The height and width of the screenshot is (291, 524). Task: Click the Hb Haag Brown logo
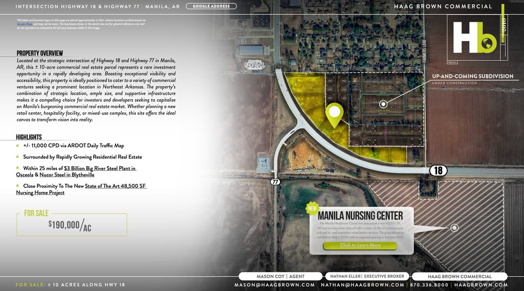[474, 37]
